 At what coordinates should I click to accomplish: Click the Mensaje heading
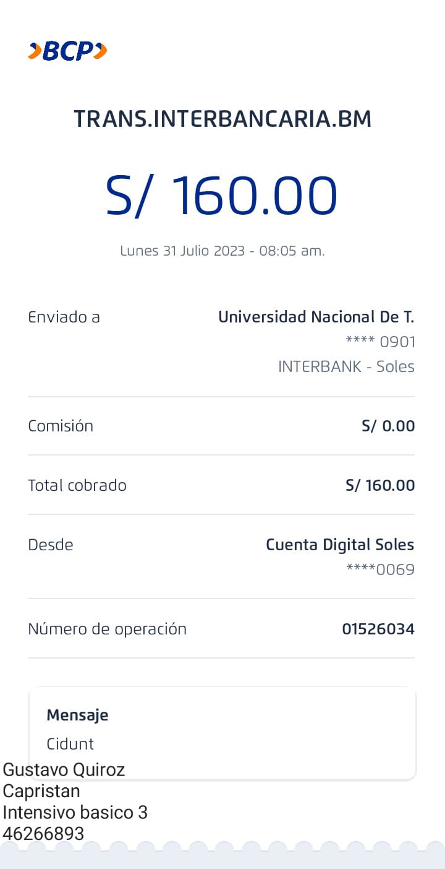pyautogui.click(x=77, y=715)
